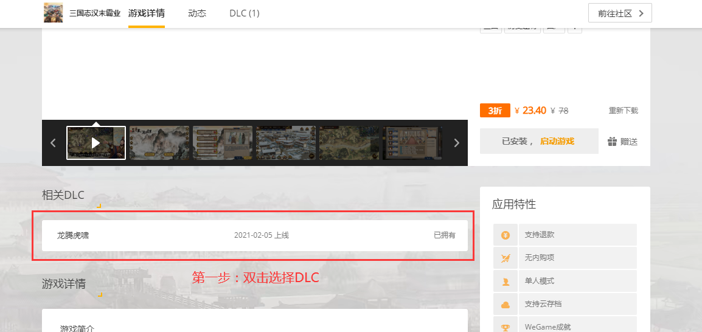The width and height of the screenshot is (702, 332).
Task: Open the DLC (1) tab
Action: (x=245, y=13)
